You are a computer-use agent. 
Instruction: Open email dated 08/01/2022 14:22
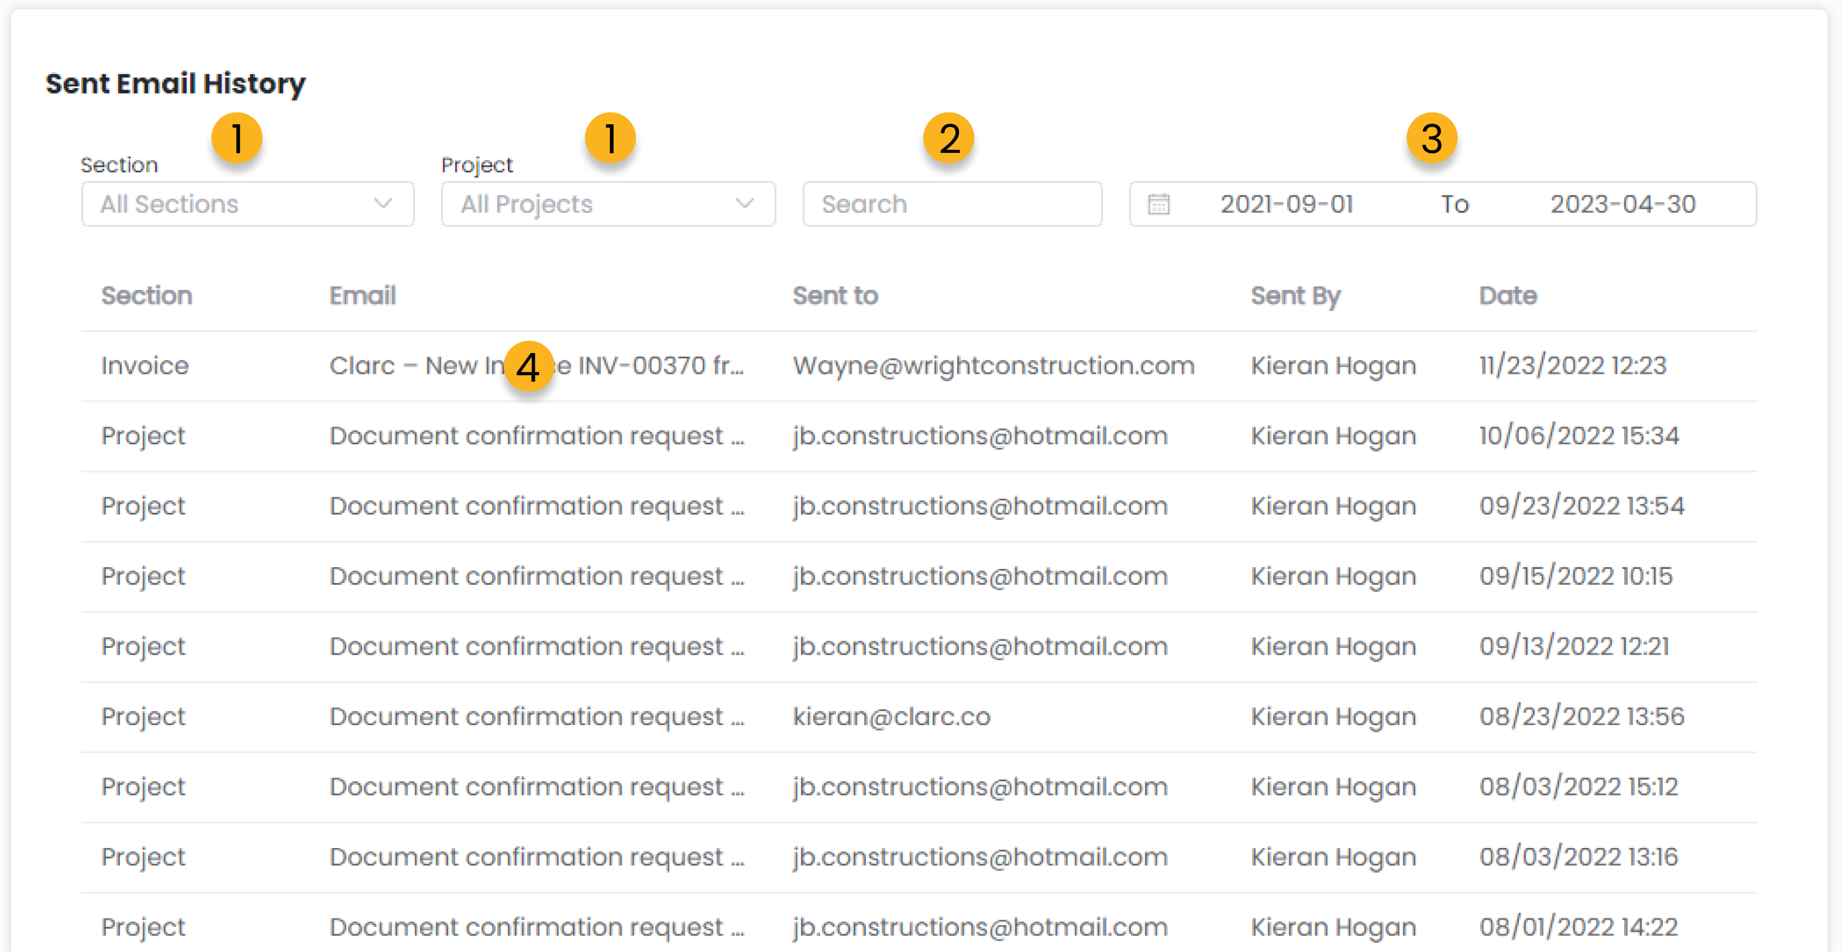[1578, 926]
